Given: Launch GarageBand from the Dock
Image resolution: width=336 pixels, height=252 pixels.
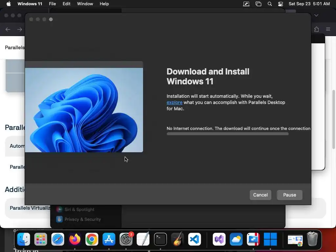Looking at the screenshot, I should (178, 239).
